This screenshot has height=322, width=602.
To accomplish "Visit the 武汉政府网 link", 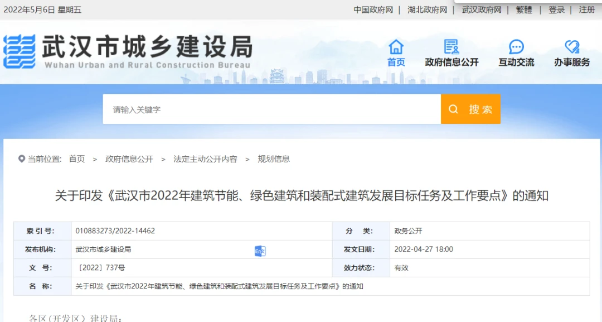I will [482, 10].
